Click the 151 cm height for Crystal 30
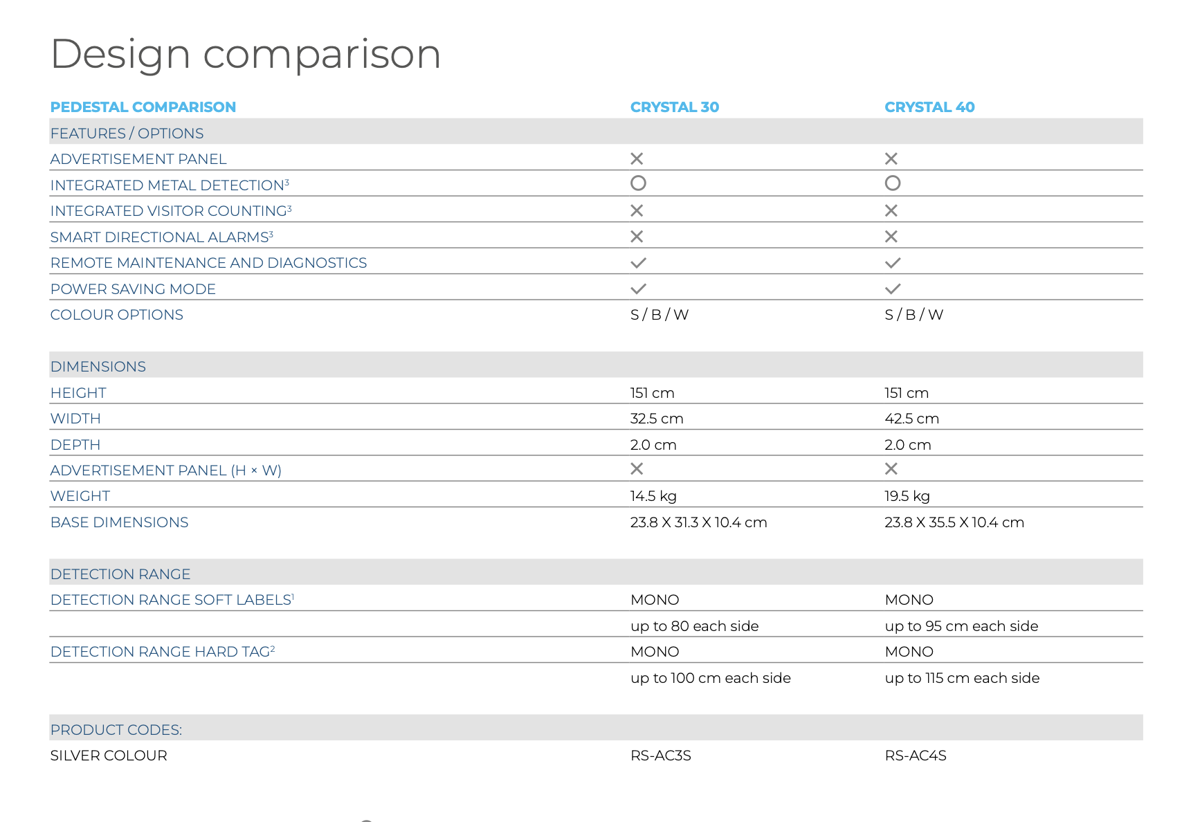This screenshot has height=822, width=1182. click(652, 393)
